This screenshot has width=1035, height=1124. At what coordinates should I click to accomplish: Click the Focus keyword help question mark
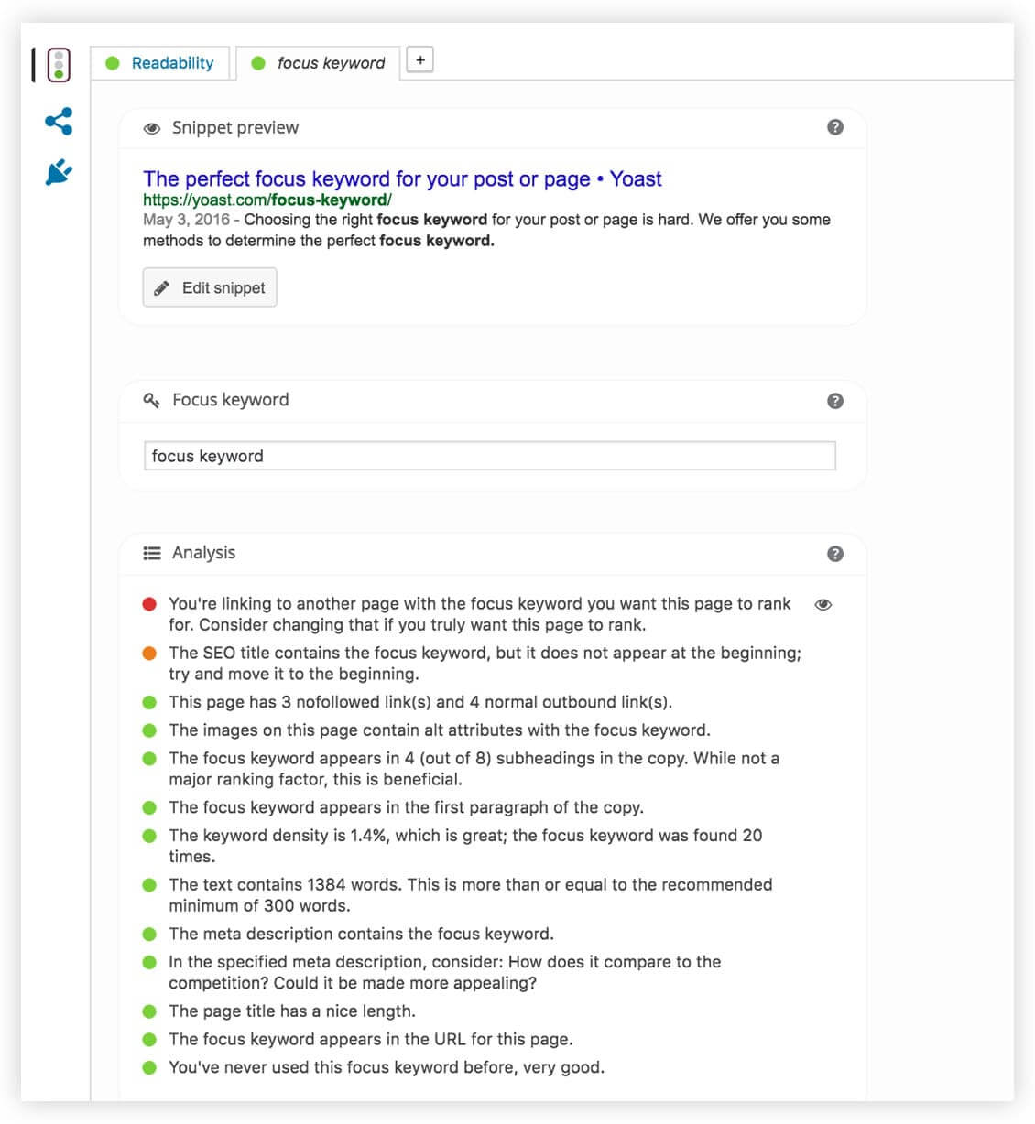click(x=834, y=401)
